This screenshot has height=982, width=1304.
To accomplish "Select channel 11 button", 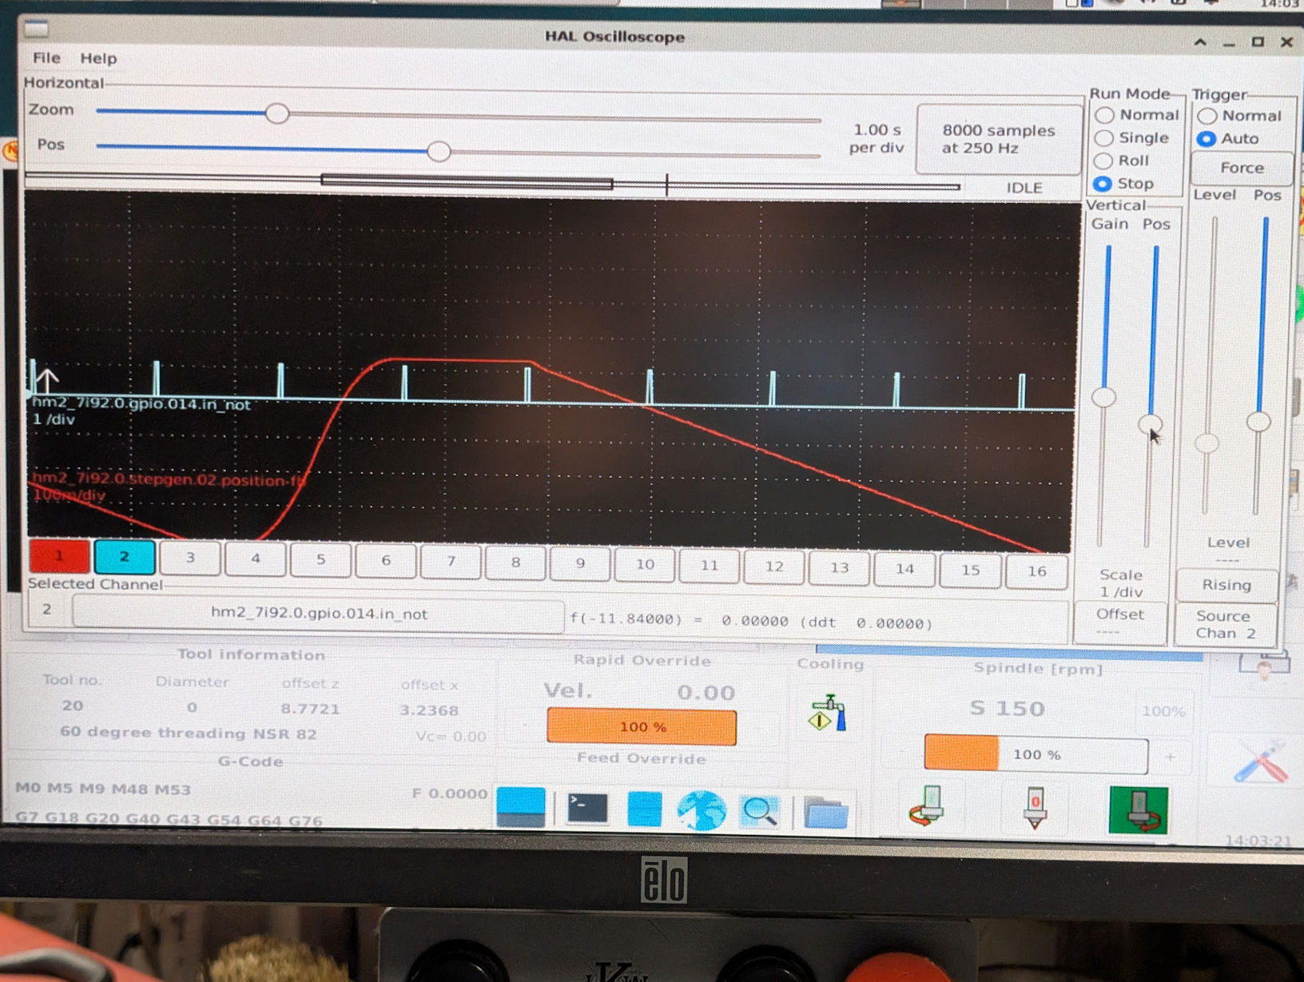I will click(x=710, y=566).
